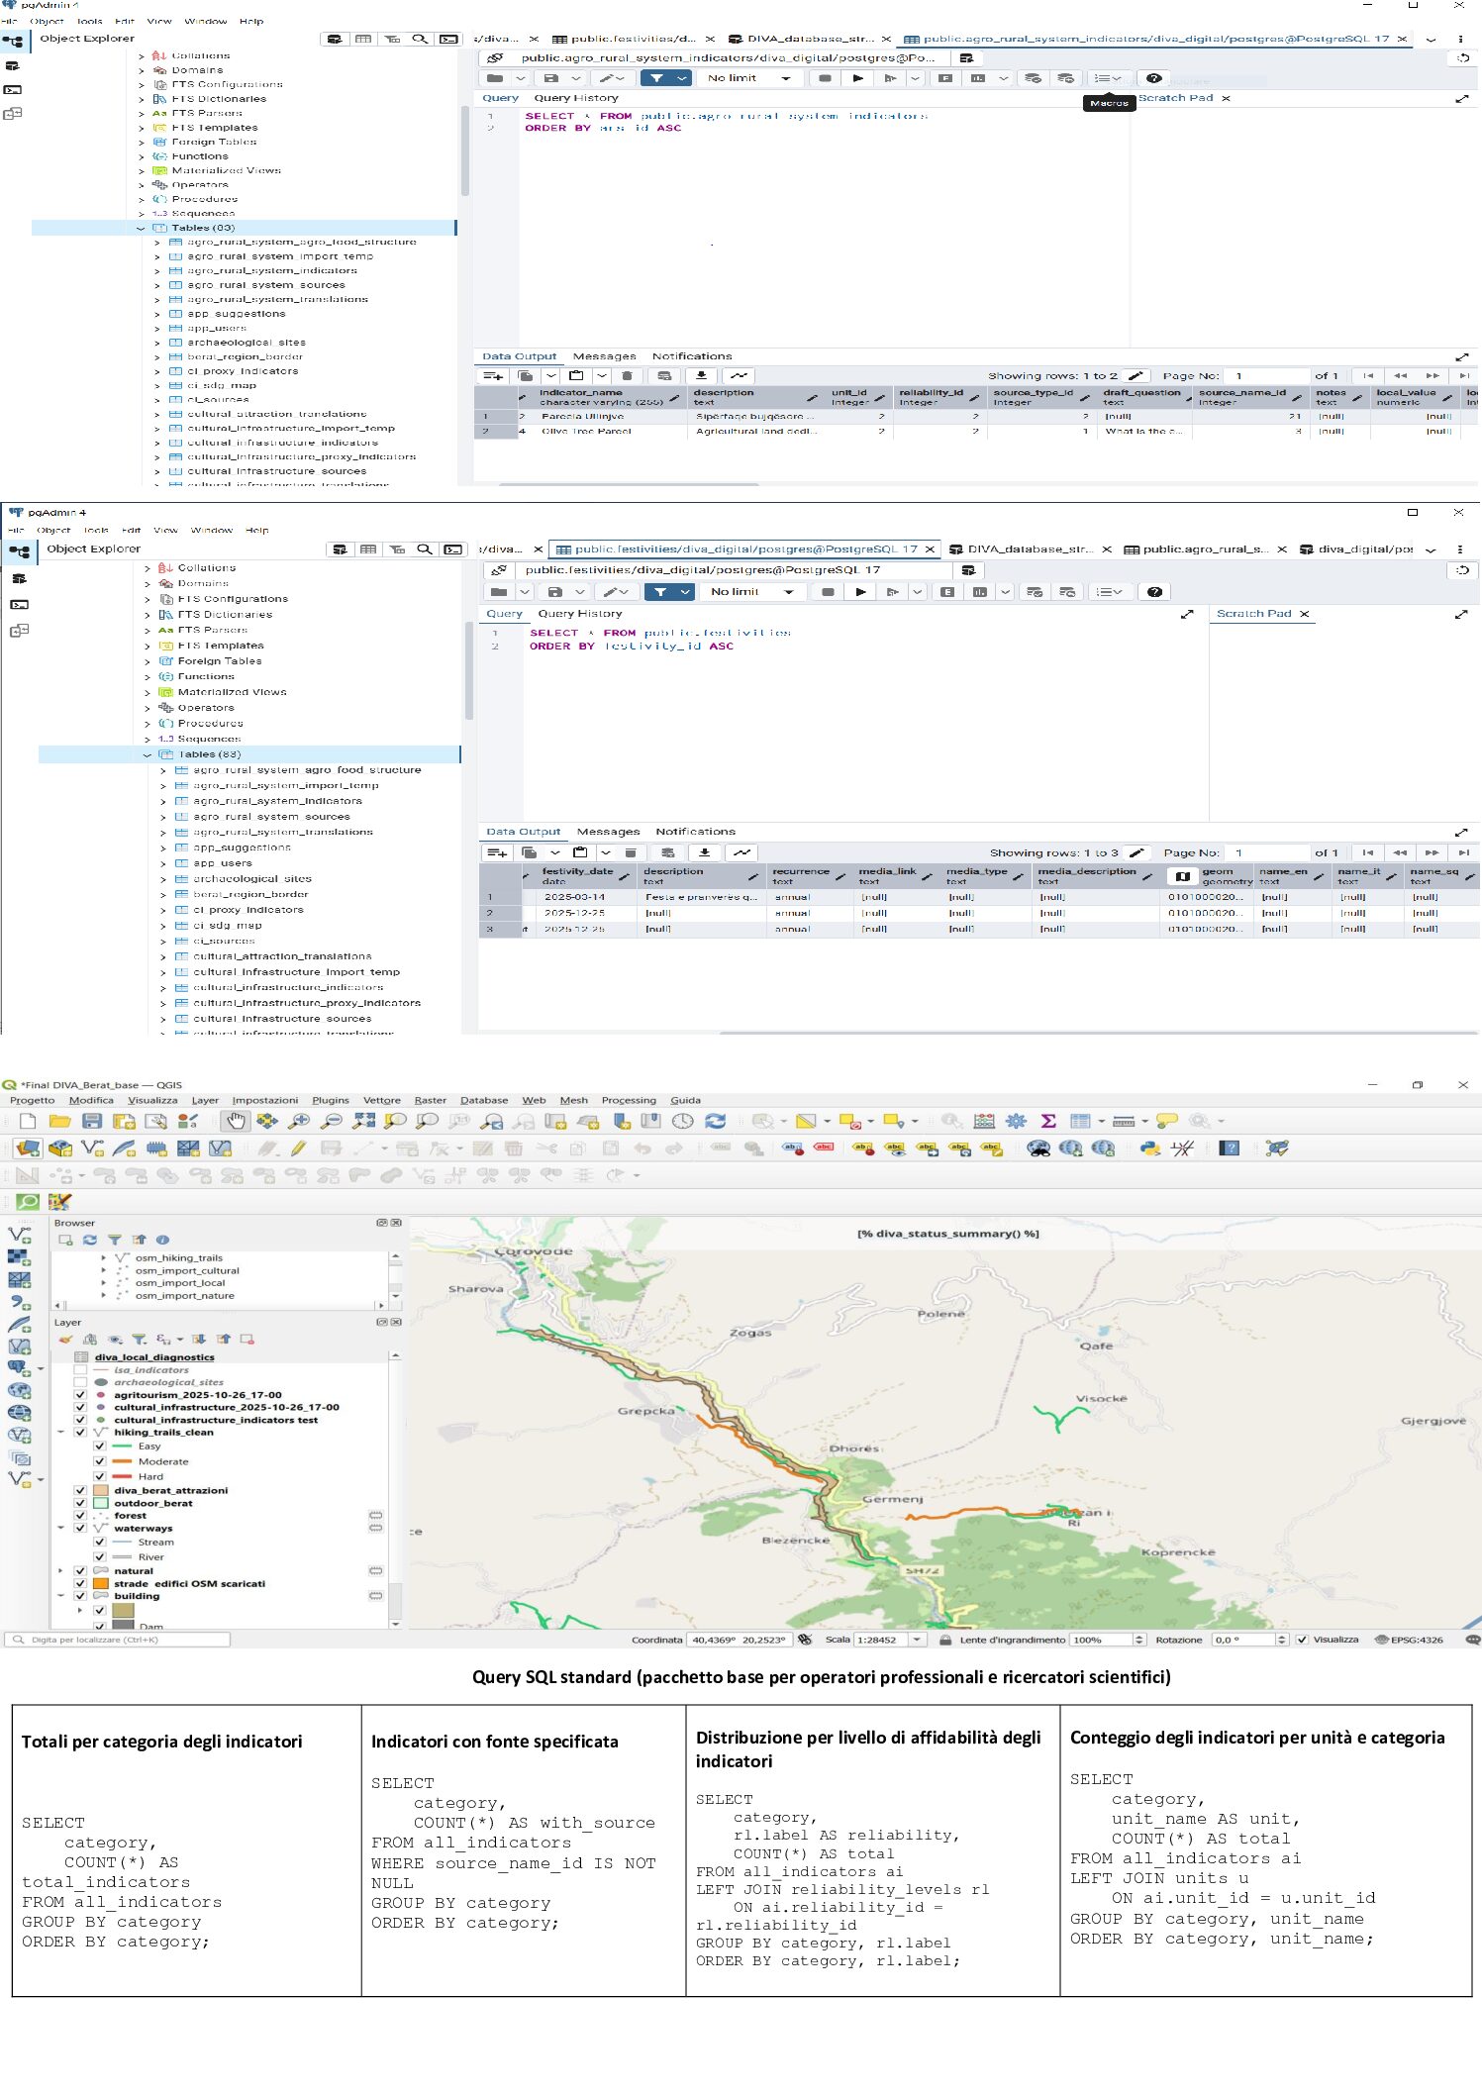Open the Temporal Controller clock icon in QGIS
1482x2095 pixels.
coord(682,1121)
